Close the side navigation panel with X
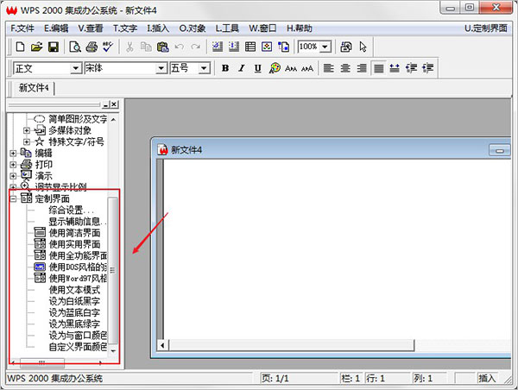Screen dimensions: 518x390 tap(114, 104)
